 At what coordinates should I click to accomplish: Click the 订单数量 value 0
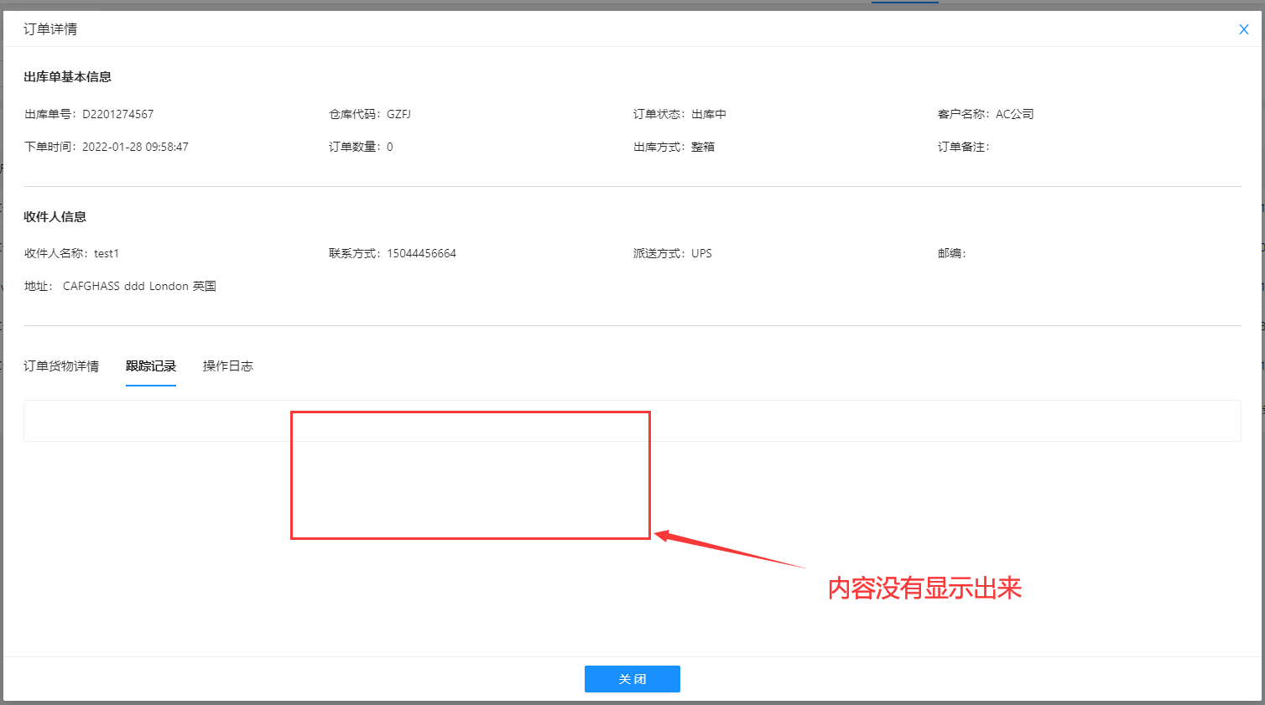pos(390,147)
